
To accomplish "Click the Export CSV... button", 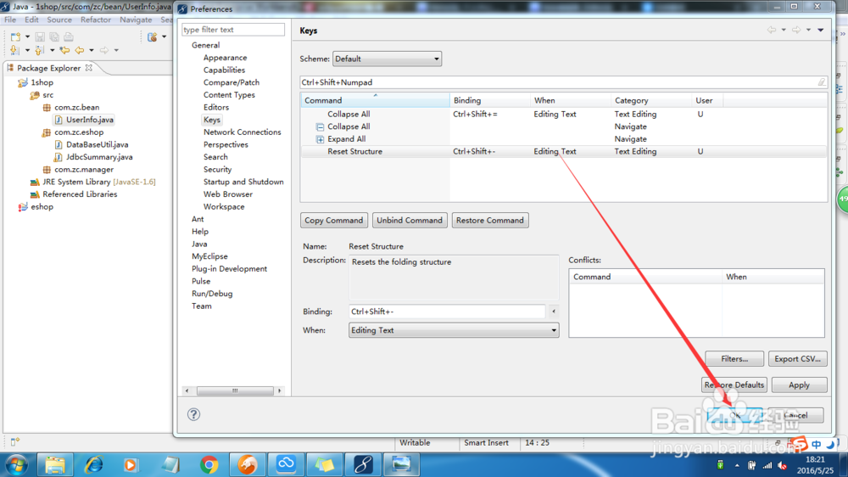I will coord(798,358).
